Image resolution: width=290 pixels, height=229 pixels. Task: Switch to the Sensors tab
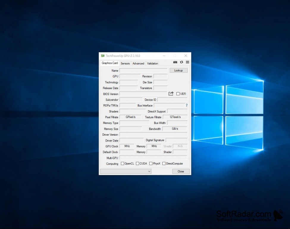pyautogui.click(x=125, y=63)
